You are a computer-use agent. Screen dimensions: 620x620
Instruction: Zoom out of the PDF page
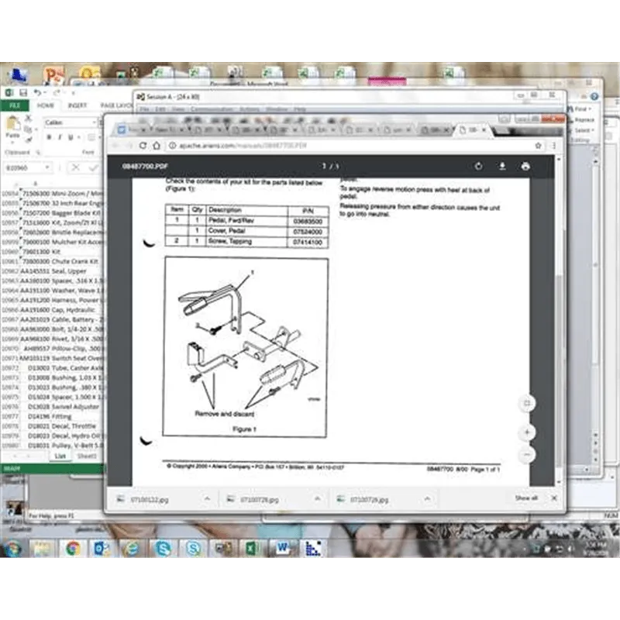coord(527,454)
